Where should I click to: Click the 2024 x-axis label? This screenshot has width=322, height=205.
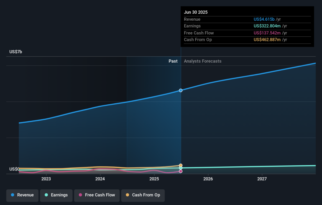pos(100,179)
